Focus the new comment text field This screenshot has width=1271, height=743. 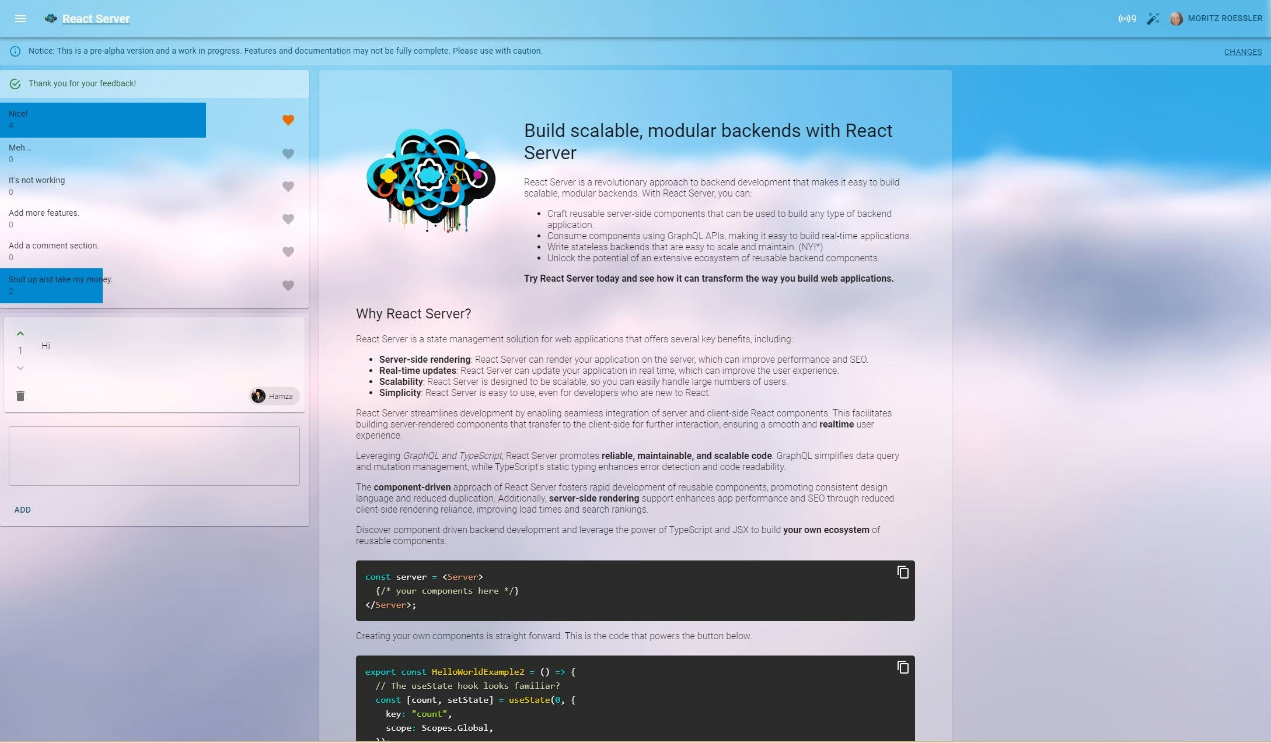click(x=154, y=456)
